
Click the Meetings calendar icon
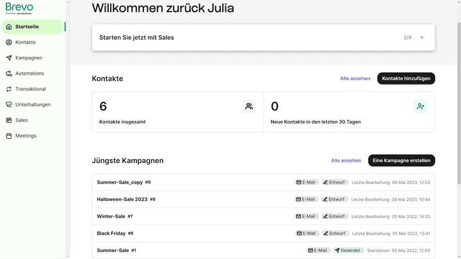(x=9, y=136)
